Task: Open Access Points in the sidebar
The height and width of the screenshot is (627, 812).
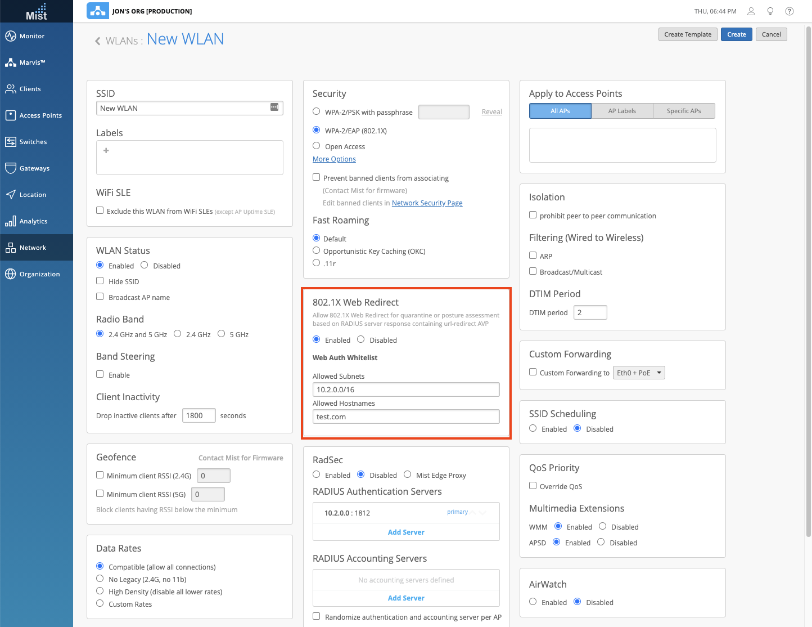Action: coord(10,115)
